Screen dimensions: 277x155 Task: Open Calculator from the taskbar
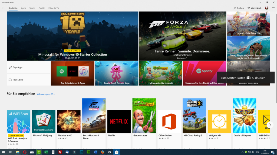click(53, 152)
